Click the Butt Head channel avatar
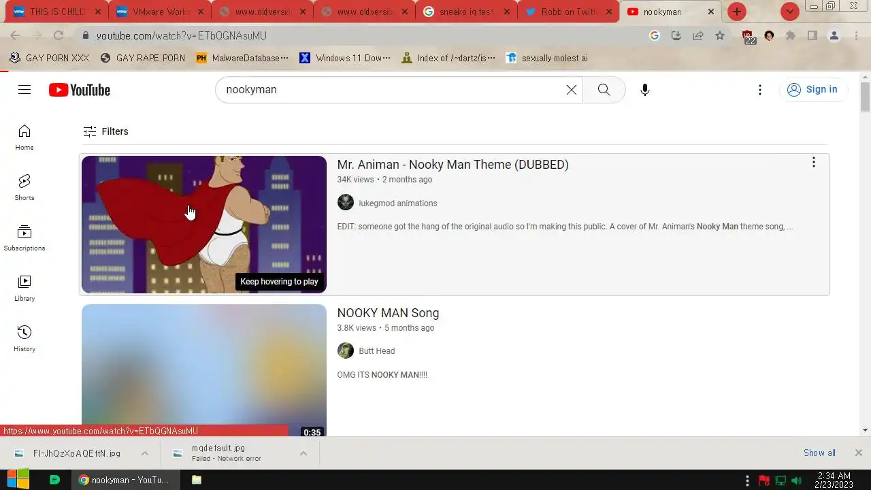 [346, 350]
